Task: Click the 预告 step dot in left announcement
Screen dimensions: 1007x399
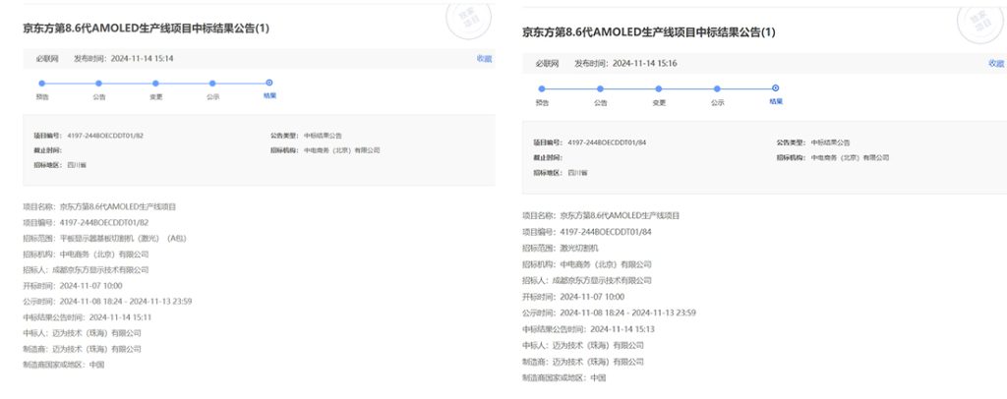Action: pos(41,84)
